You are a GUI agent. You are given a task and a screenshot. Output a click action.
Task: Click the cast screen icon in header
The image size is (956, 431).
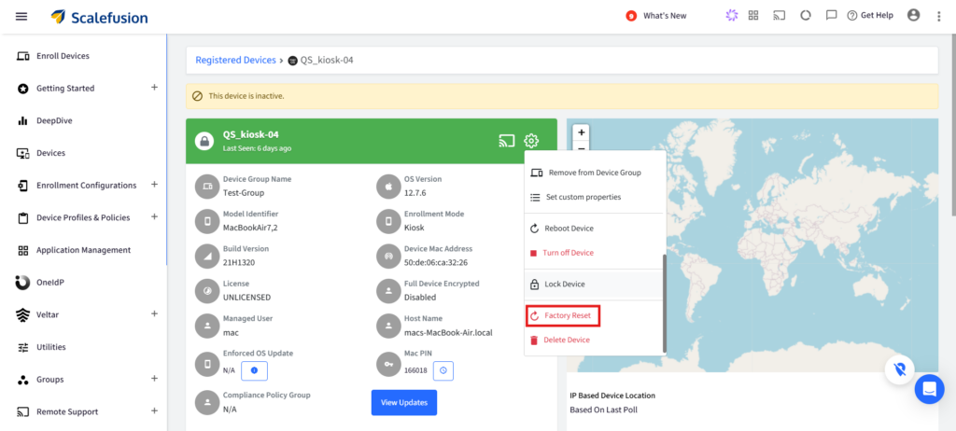pyautogui.click(x=780, y=16)
